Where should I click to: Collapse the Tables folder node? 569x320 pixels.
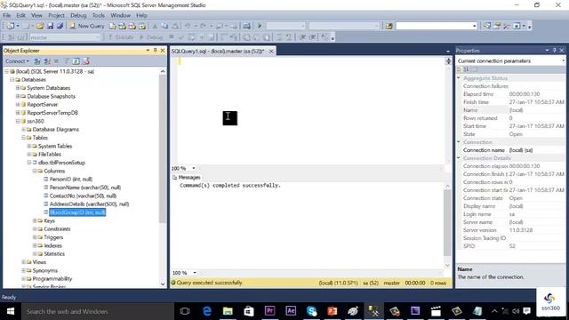[x=23, y=138]
